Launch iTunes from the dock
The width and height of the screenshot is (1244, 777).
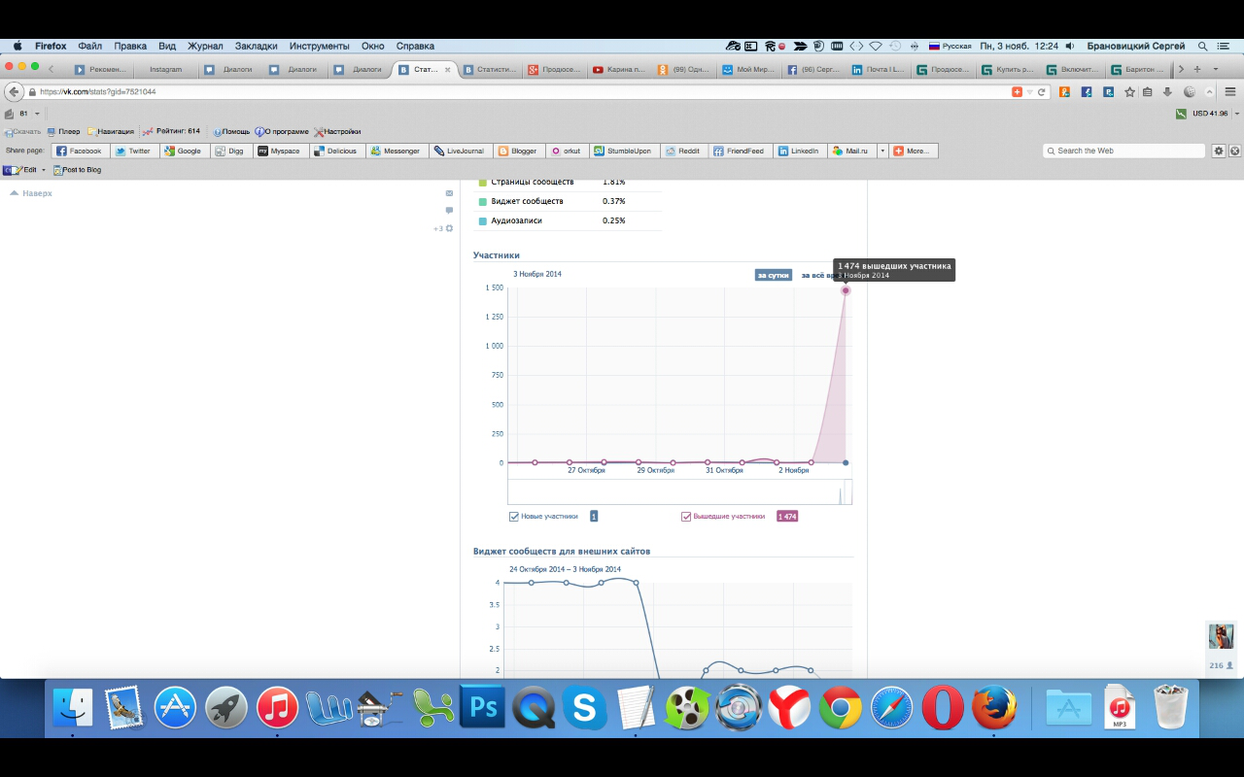click(277, 708)
